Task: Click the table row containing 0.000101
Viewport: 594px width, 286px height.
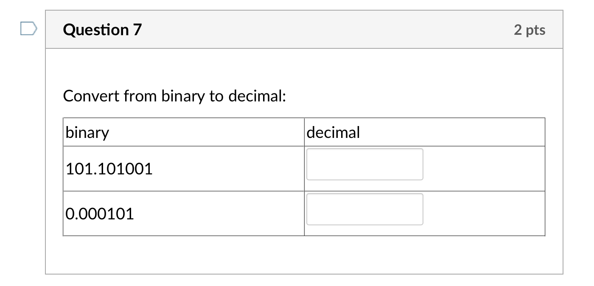Action: point(182,213)
